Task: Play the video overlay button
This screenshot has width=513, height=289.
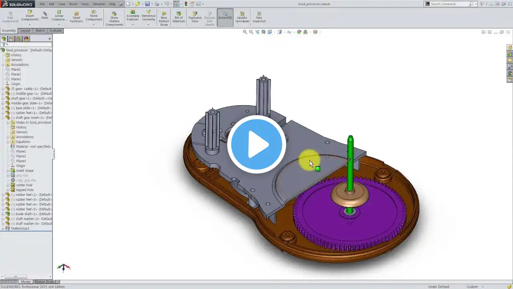Action: 256,144
